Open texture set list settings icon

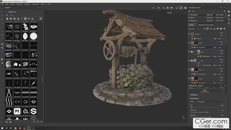224,11
